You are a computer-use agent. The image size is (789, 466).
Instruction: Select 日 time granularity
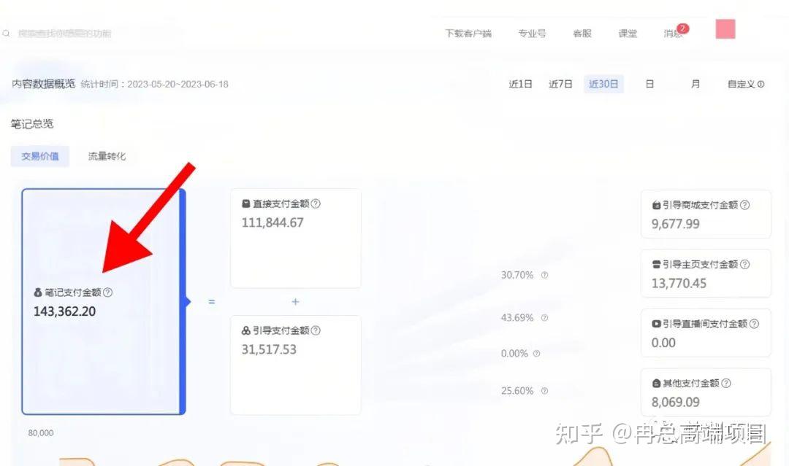coord(649,84)
